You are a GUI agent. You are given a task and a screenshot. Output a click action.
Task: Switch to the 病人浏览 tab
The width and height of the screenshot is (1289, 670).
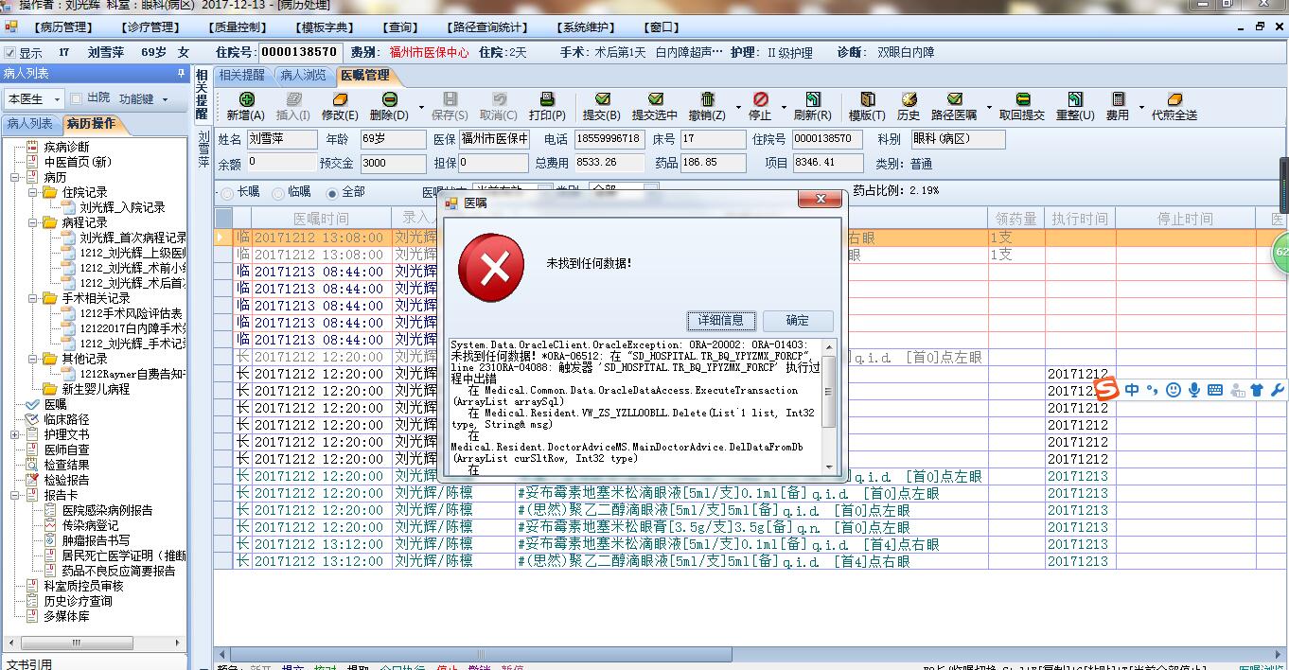tap(303, 75)
